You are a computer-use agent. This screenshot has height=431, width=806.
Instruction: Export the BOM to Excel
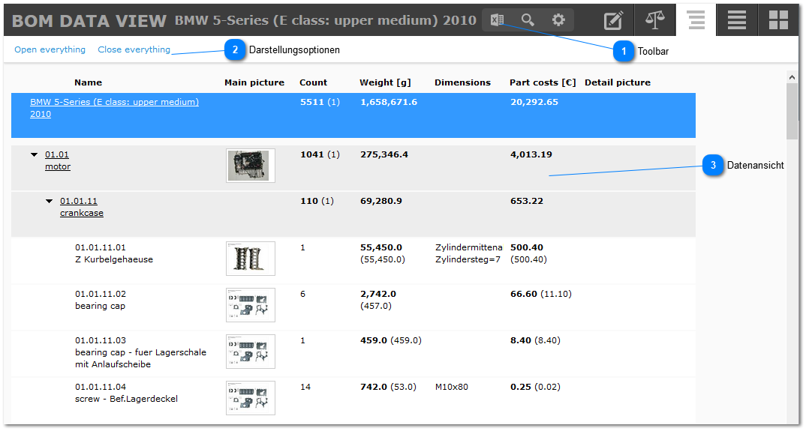coord(497,20)
